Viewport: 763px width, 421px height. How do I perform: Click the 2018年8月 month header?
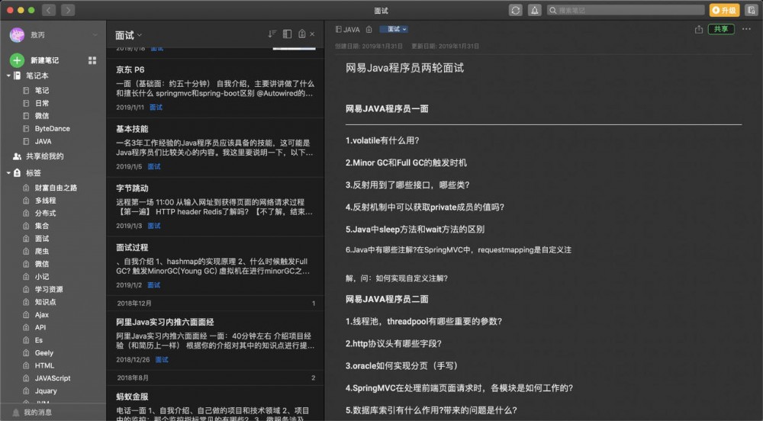pos(215,378)
